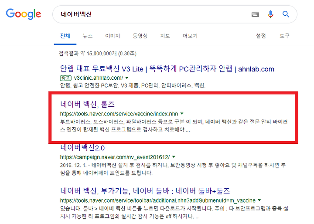The width and height of the screenshot is (314, 224).
Task: Click the campaign.naver.com/nv_event201612 URL
Action: coord(115,157)
